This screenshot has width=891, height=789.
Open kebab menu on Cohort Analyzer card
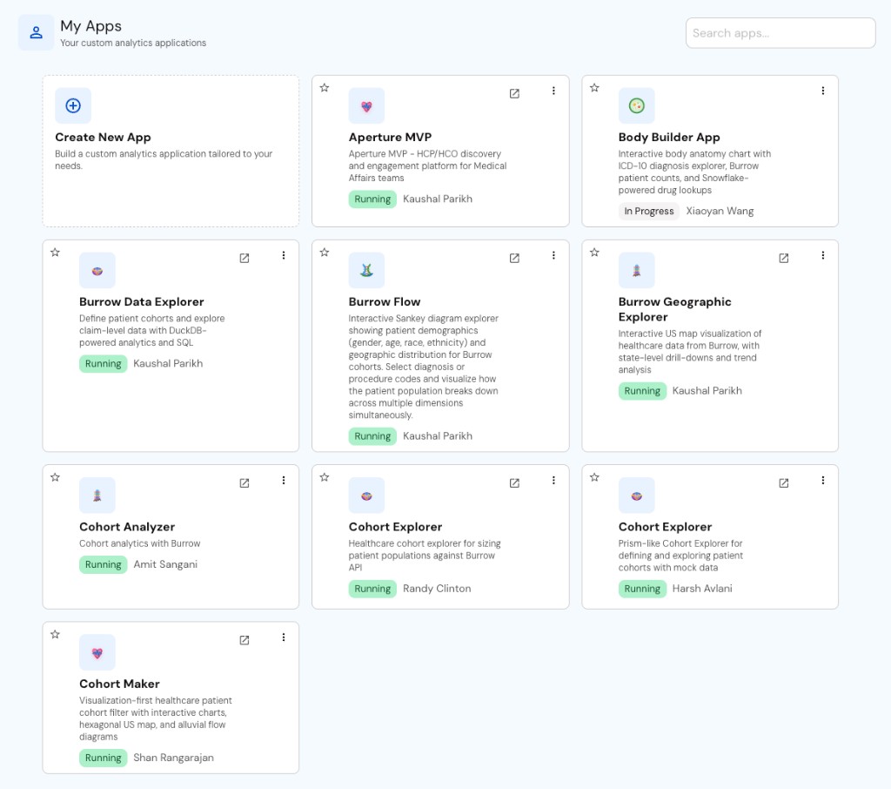[284, 480]
